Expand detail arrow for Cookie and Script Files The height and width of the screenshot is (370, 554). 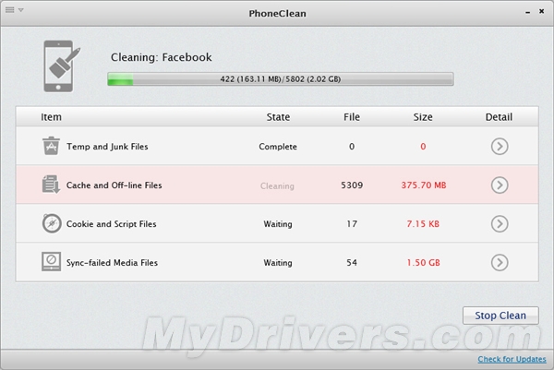(500, 224)
